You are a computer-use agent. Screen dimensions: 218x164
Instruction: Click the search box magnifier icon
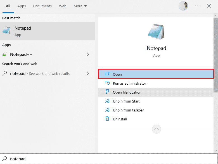(4, 158)
